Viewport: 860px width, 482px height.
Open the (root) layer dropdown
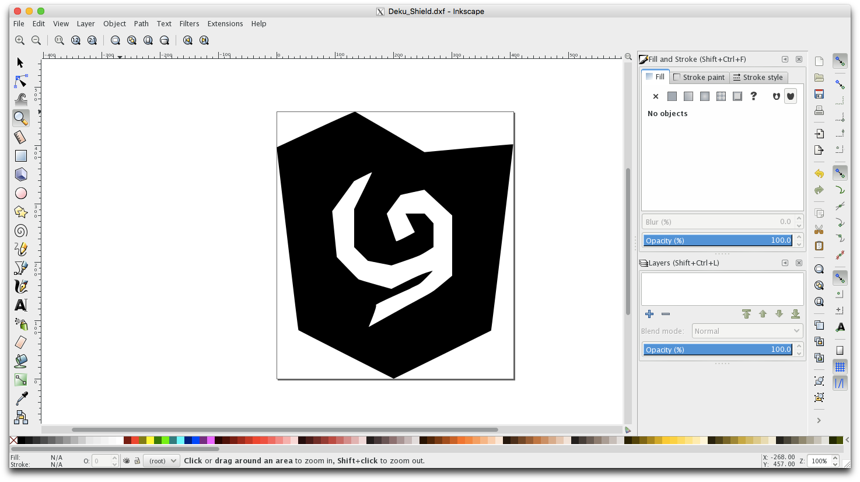(161, 461)
